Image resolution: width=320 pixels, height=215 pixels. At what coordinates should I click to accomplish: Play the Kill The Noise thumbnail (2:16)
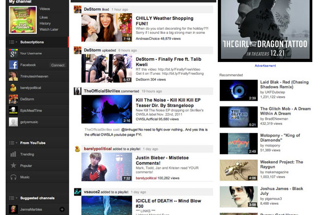pos(106,109)
